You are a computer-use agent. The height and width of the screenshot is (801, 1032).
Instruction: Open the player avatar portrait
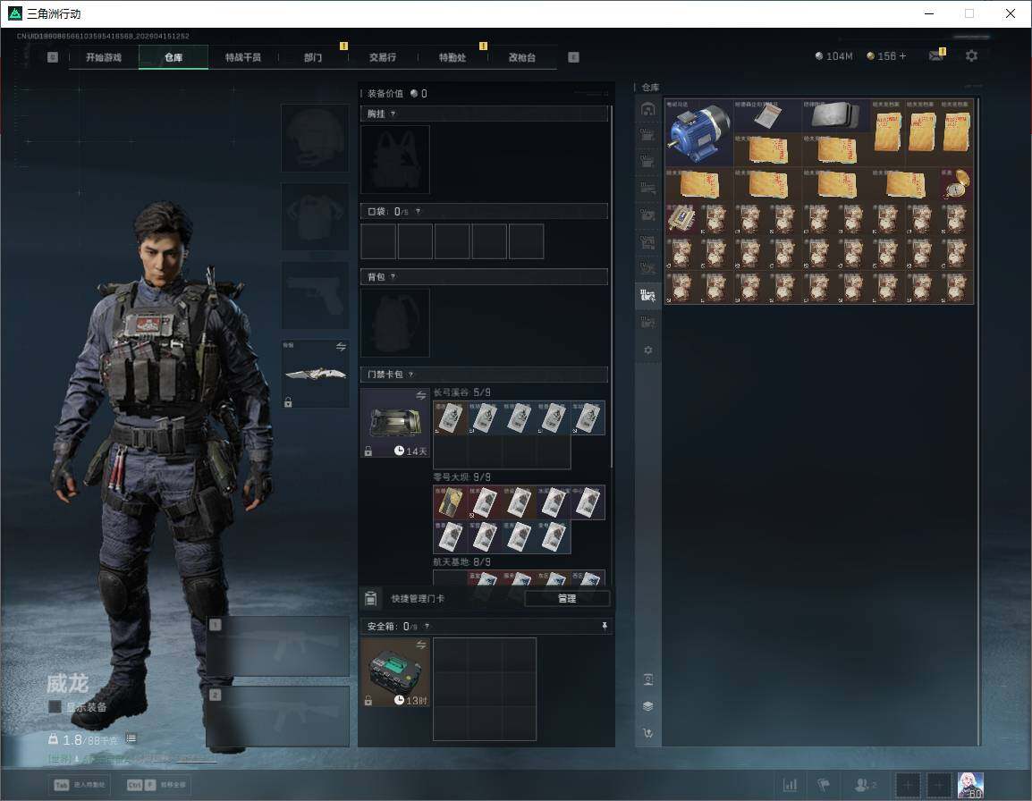(x=970, y=785)
